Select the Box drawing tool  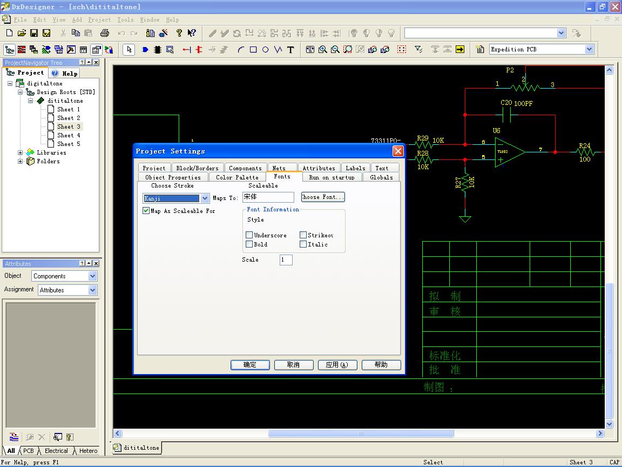coord(253,50)
